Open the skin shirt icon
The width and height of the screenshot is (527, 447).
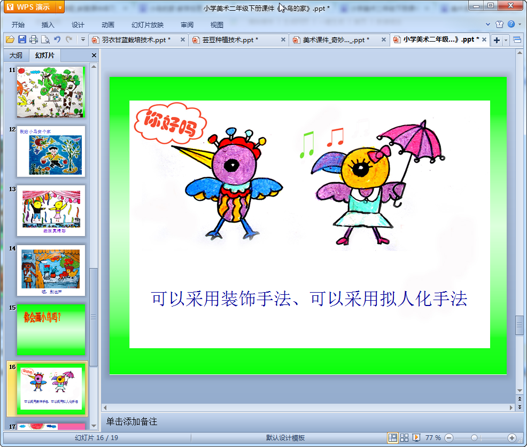[499, 24]
